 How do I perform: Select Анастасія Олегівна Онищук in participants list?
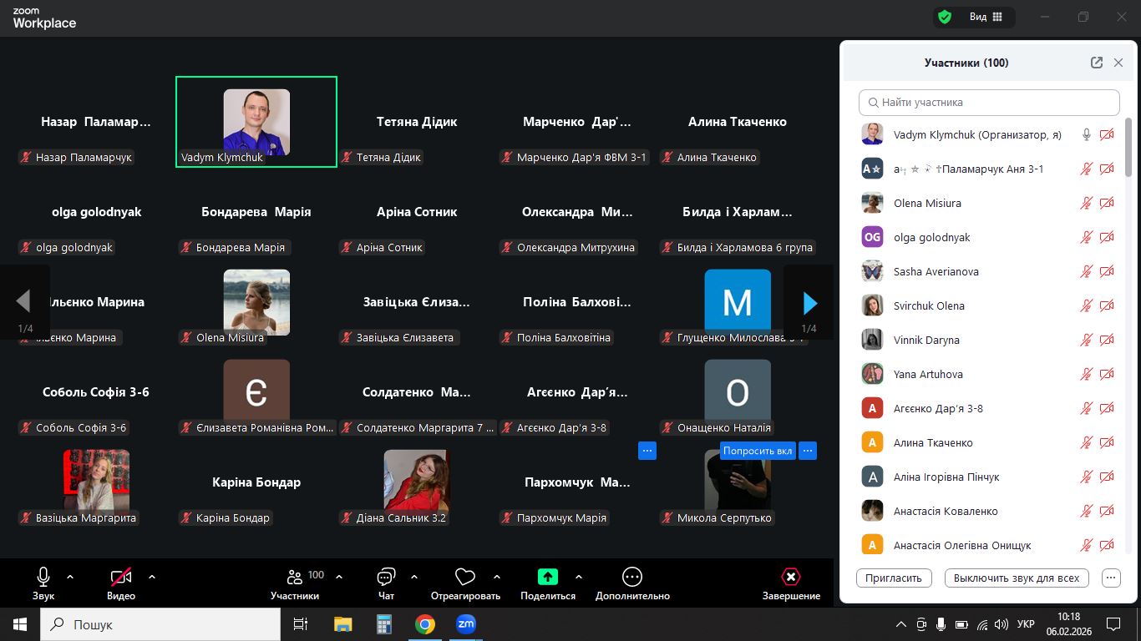click(x=989, y=545)
